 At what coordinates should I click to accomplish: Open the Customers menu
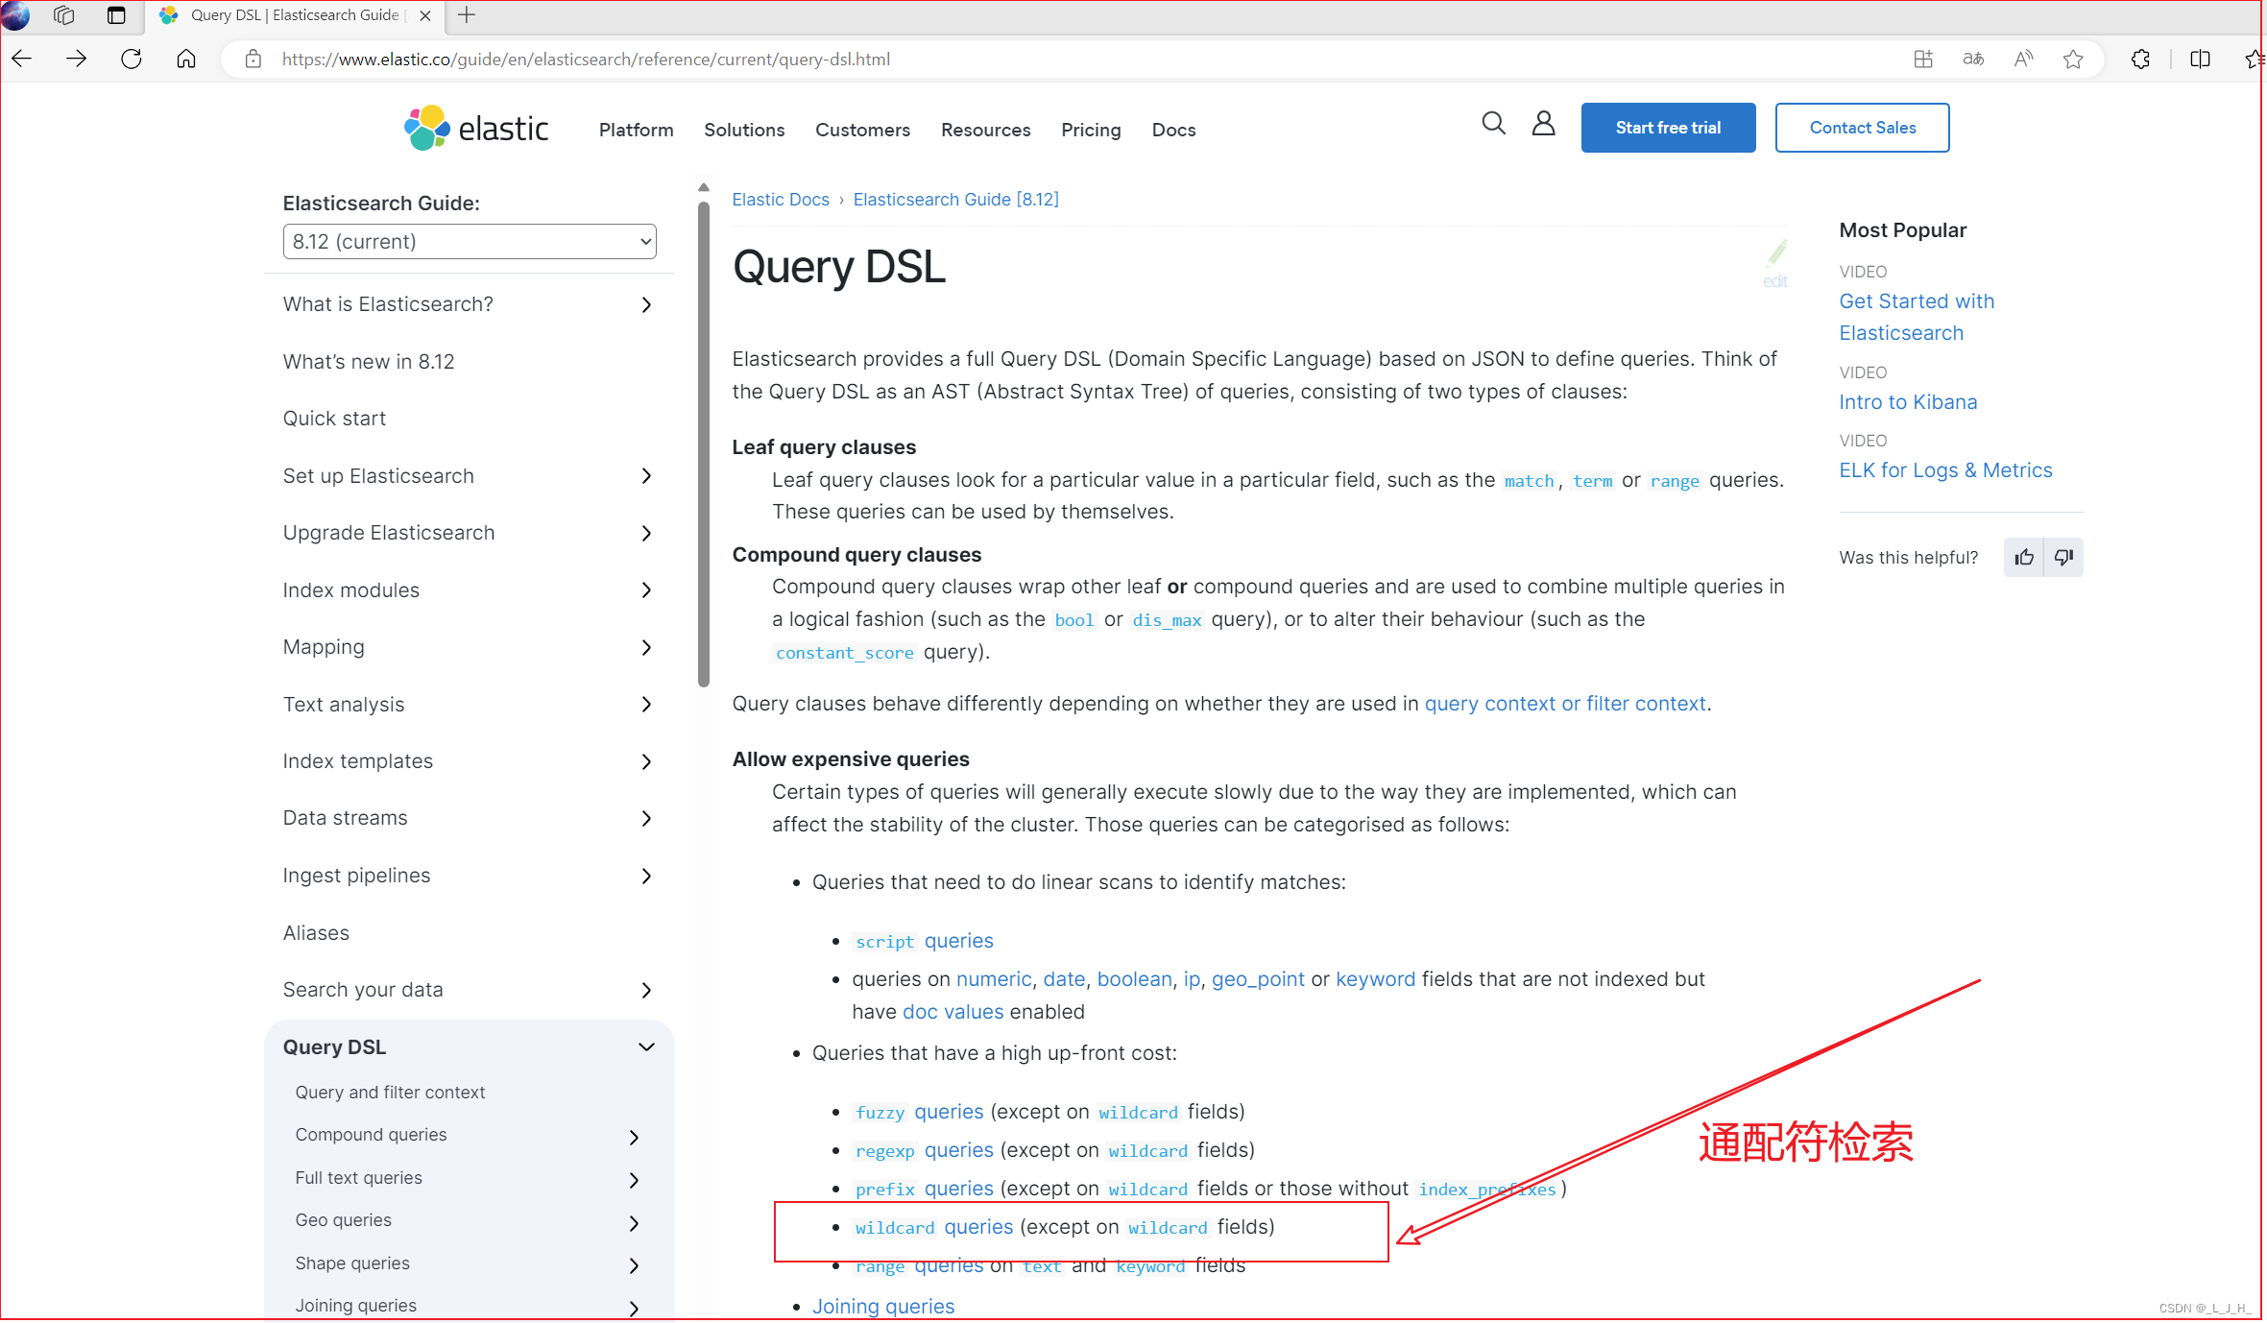click(x=862, y=130)
